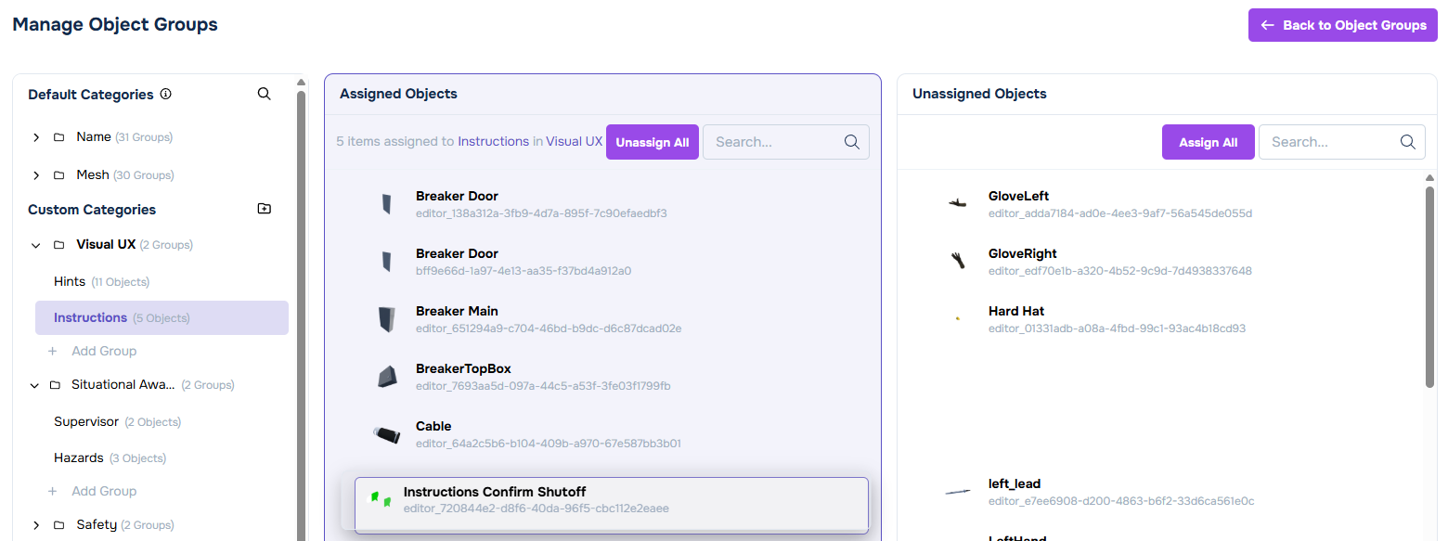Click the GloveRight object thumbnail
Screen dimensions: 1448x541
958,261
